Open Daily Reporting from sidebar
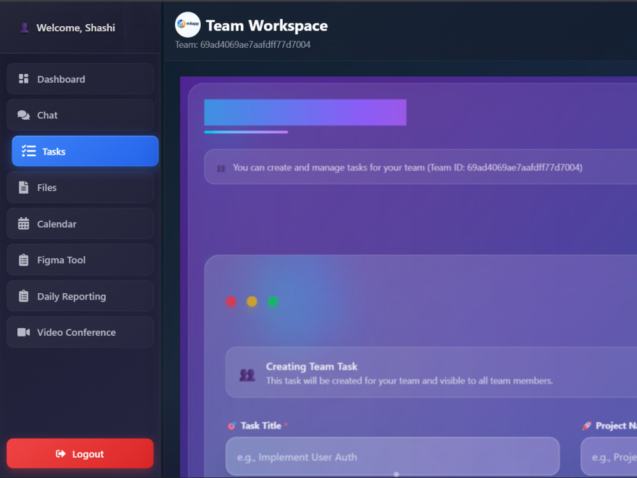This screenshot has width=637, height=478. pyautogui.click(x=80, y=296)
